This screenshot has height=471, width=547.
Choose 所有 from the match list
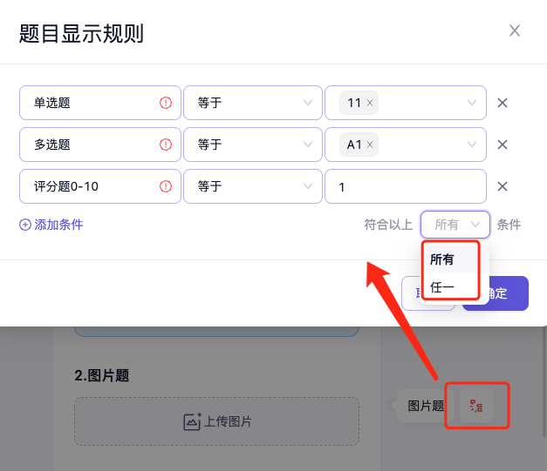pyautogui.click(x=443, y=259)
